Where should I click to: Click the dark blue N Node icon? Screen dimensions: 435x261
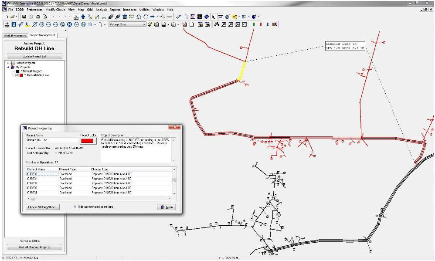coord(69,24)
